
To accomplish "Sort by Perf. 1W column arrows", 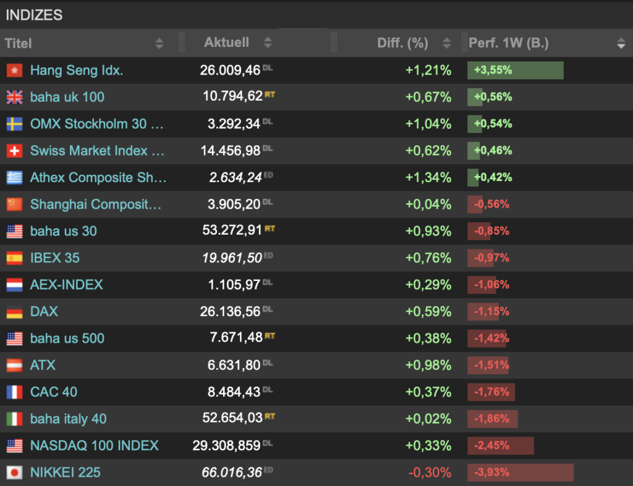I will coord(621,43).
